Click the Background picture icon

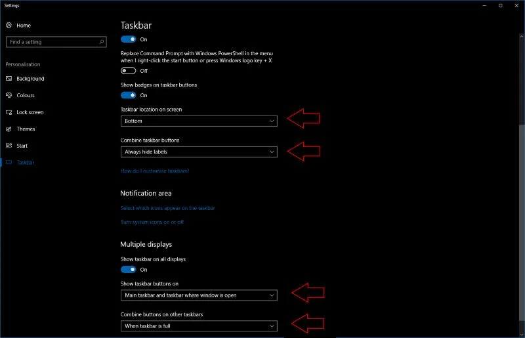pyautogui.click(x=9, y=78)
